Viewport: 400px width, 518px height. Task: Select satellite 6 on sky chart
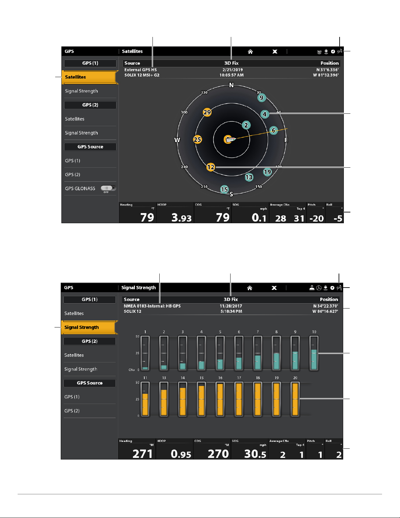274,130
